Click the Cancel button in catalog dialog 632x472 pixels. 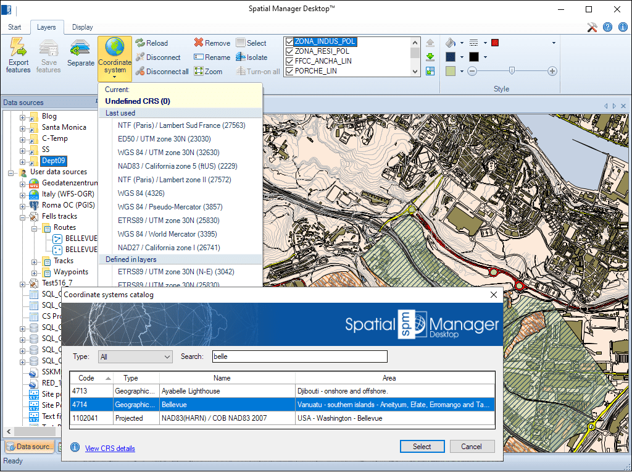point(472,447)
